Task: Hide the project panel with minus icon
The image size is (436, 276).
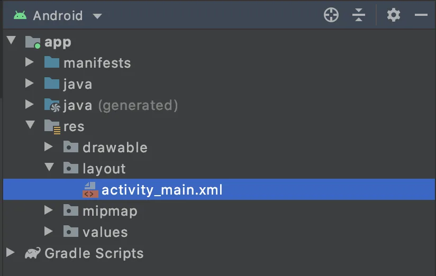Action: pyautogui.click(x=421, y=15)
